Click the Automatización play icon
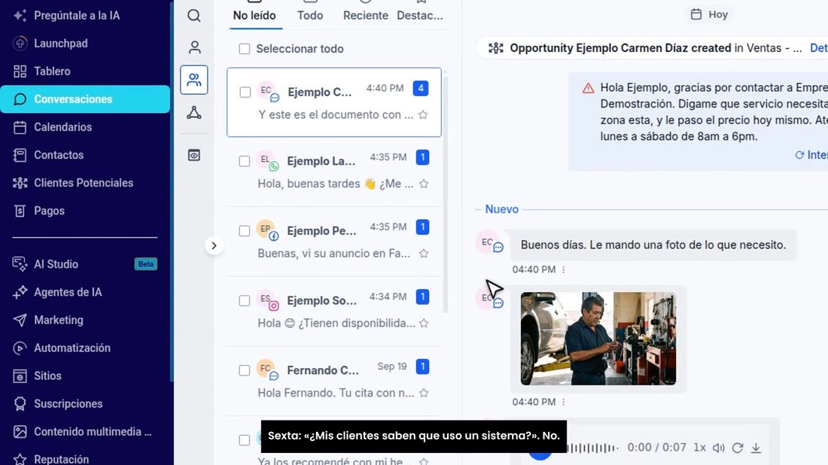828x465 pixels. (20, 348)
